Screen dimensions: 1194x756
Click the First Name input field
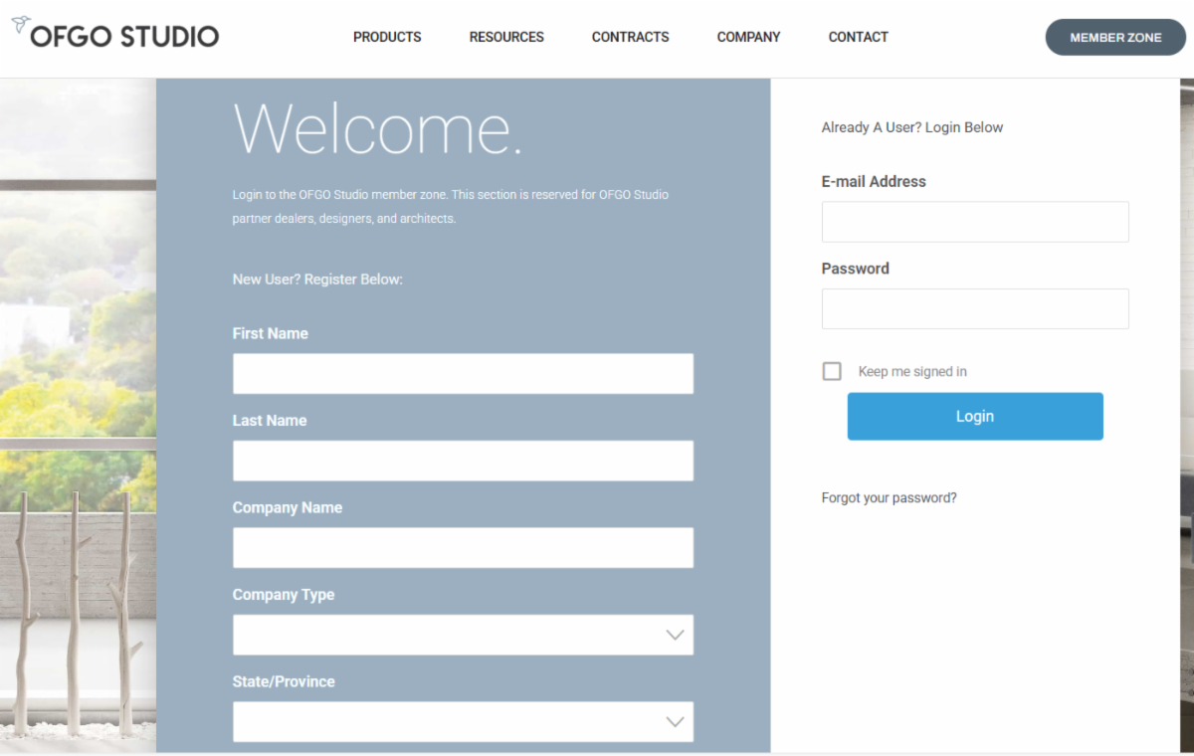pyautogui.click(x=463, y=374)
